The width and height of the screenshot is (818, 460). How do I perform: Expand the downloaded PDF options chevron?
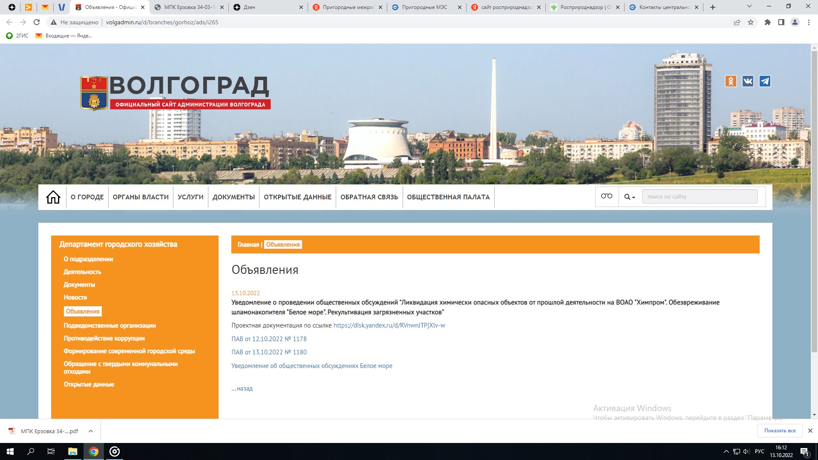tap(91, 431)
